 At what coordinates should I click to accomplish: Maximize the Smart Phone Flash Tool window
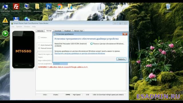coord(120,23)
